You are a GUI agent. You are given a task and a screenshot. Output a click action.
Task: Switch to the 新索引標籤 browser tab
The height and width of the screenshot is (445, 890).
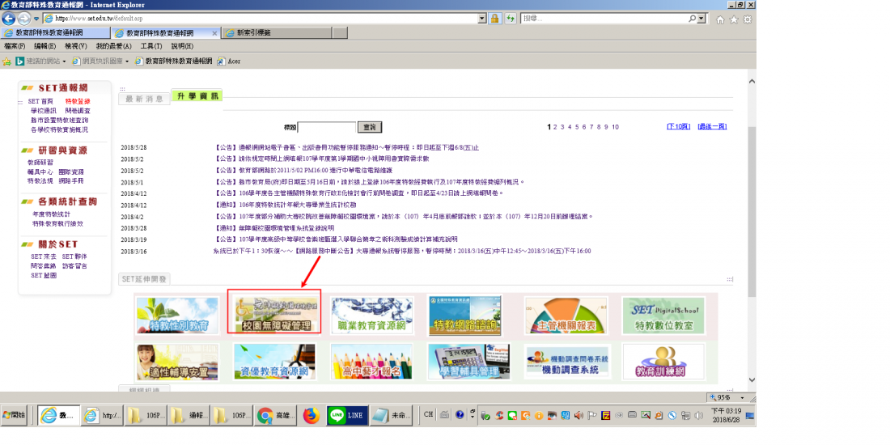[x=277, y=33]
